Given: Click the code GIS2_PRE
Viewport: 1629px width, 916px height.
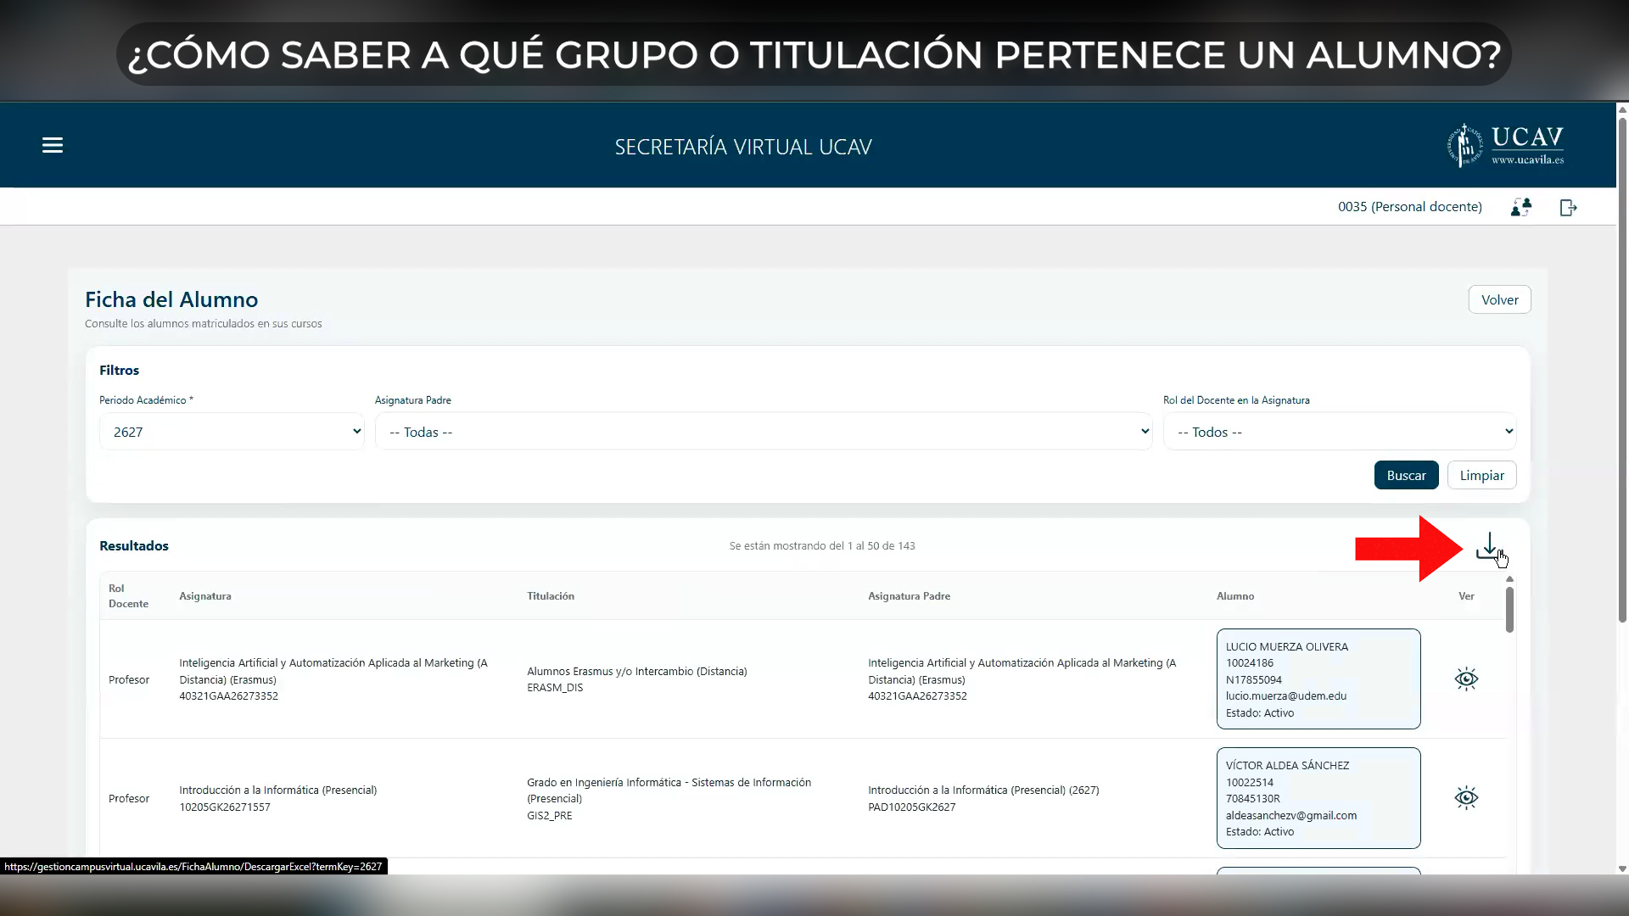Looking at the screenshot, I should click(x=549, y=816).
